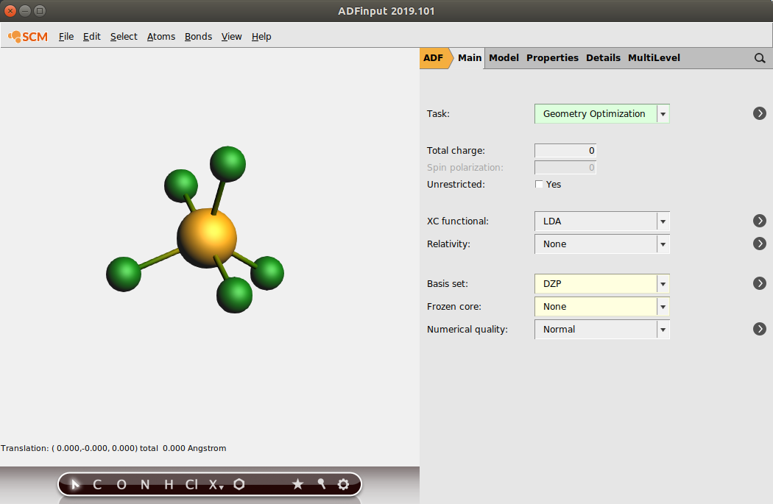Open XC functional details arrow button
The height and width of the screenshot is (504, 773).
point(760,221)
